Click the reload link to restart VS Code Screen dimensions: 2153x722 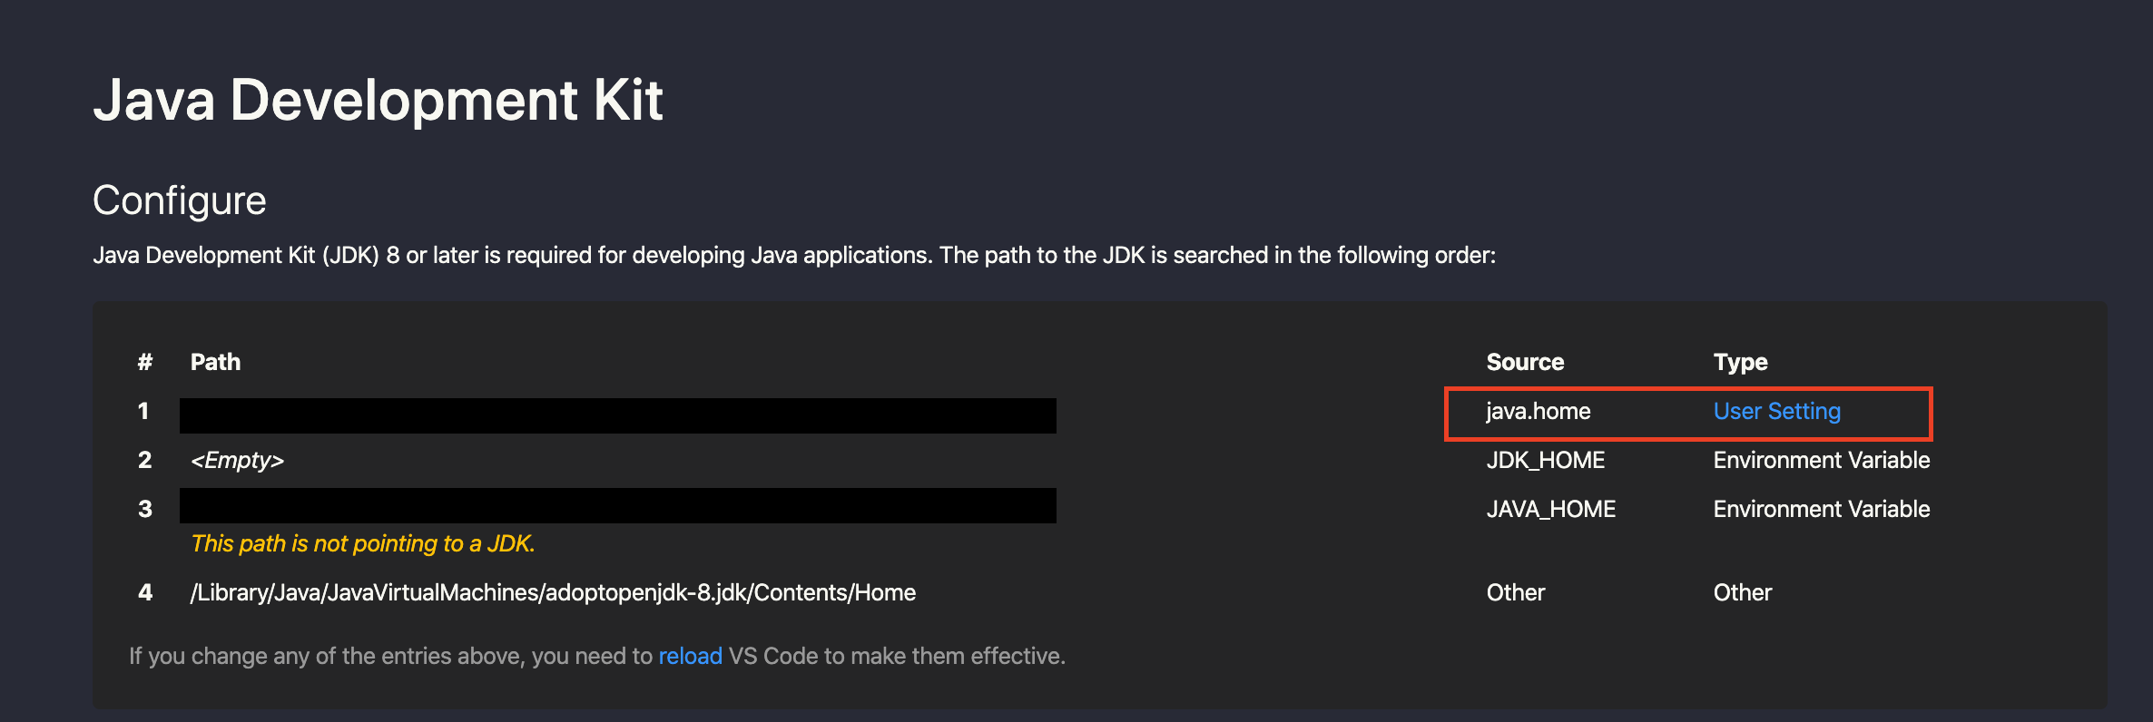690,656
